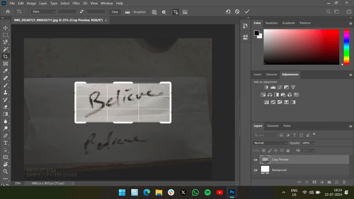Select the Pen tool

coord(6,135)
